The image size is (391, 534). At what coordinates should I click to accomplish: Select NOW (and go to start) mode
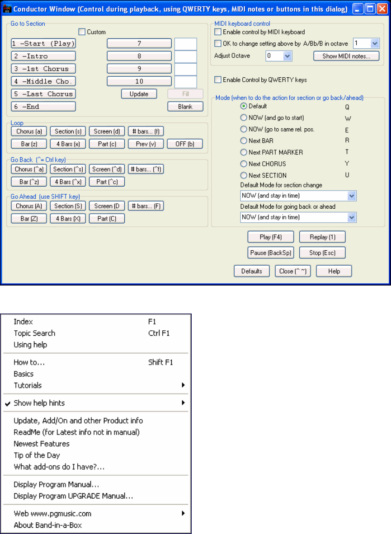[243, 118]
